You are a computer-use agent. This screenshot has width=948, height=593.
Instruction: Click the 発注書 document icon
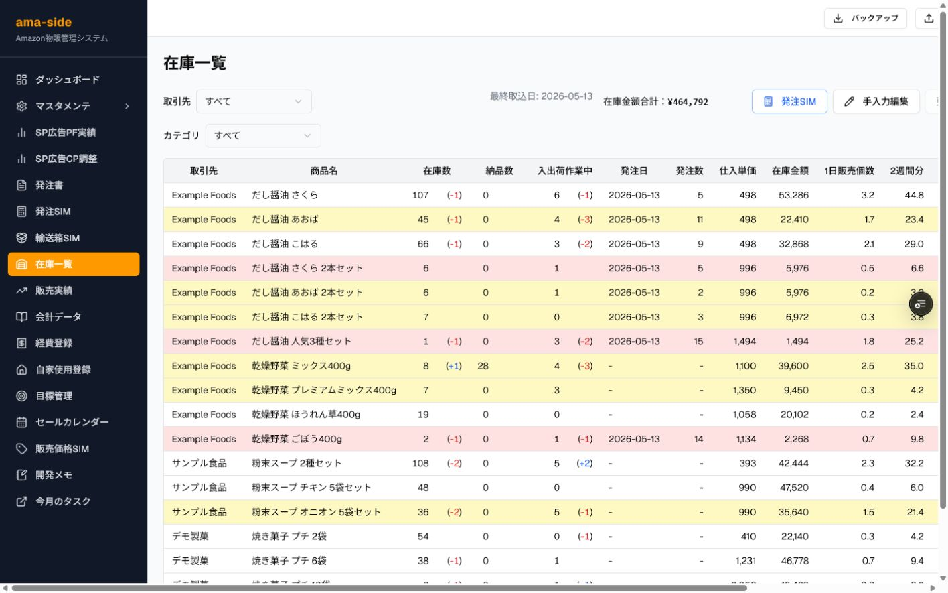tap(21, 185)
